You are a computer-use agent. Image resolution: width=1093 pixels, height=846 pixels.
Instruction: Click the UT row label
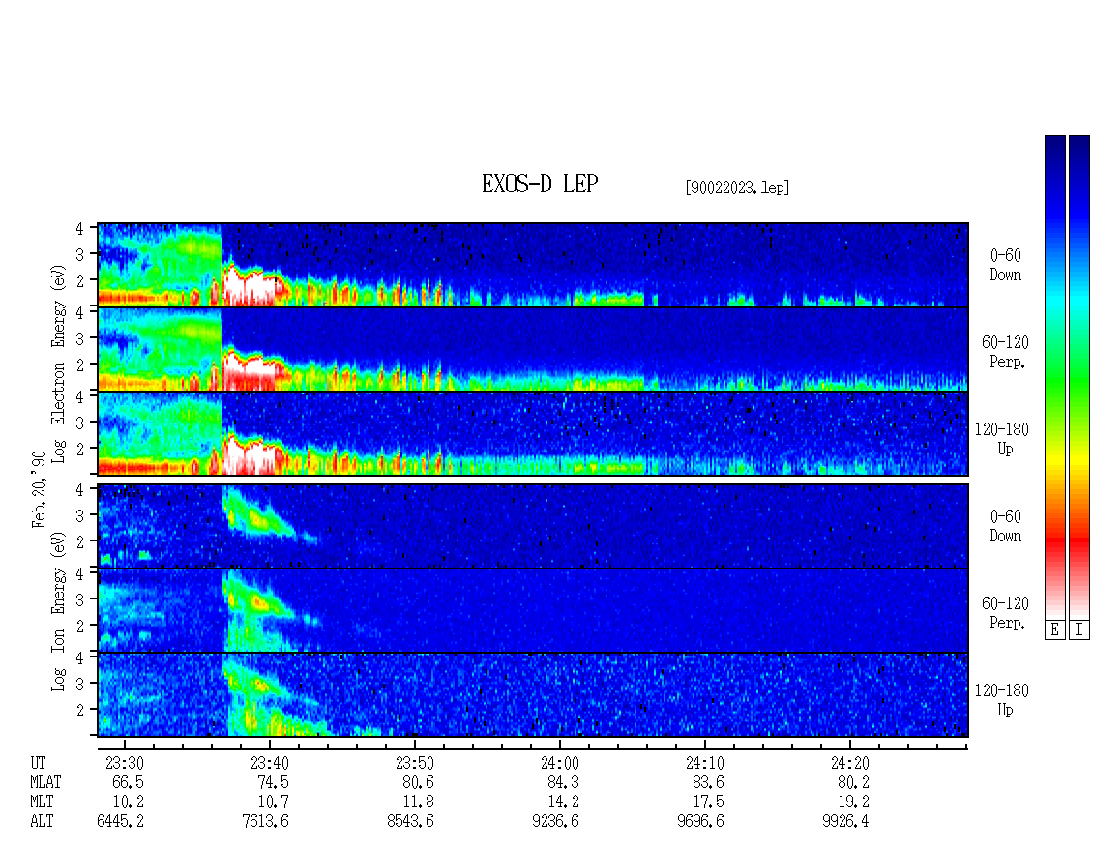coord(38,763)
